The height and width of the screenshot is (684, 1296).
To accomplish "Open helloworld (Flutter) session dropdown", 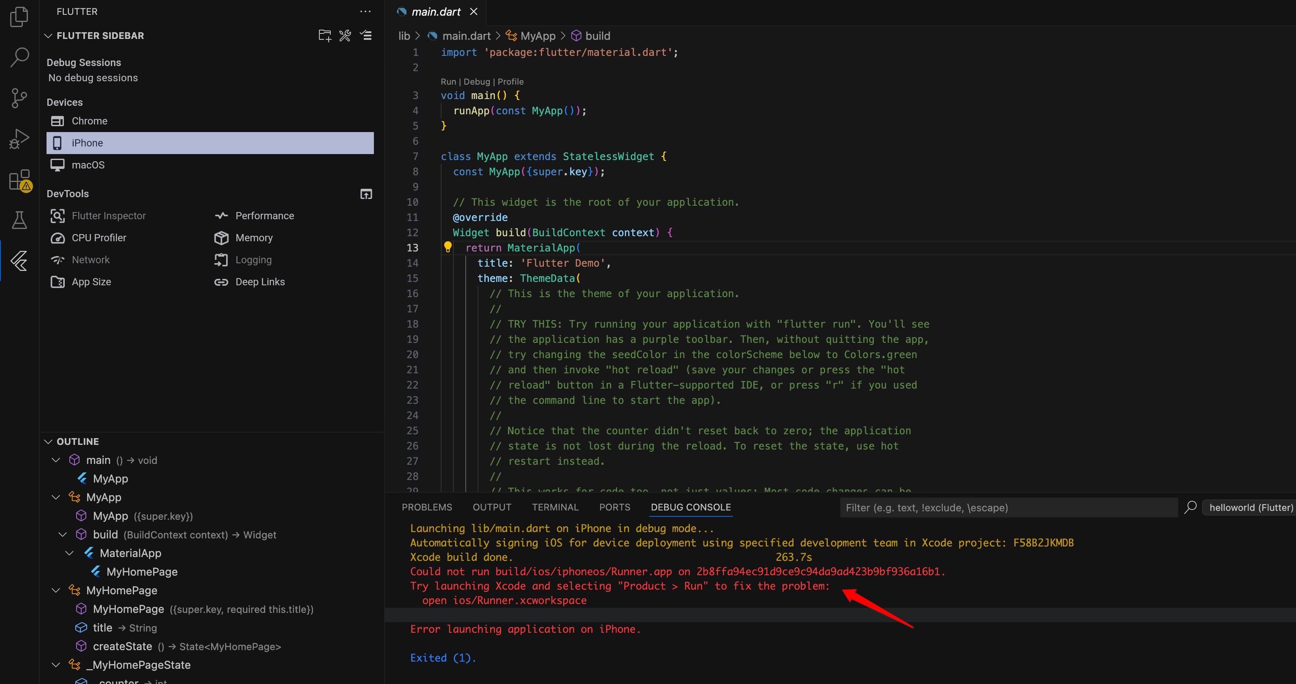I will click(x=1250, y=507).
